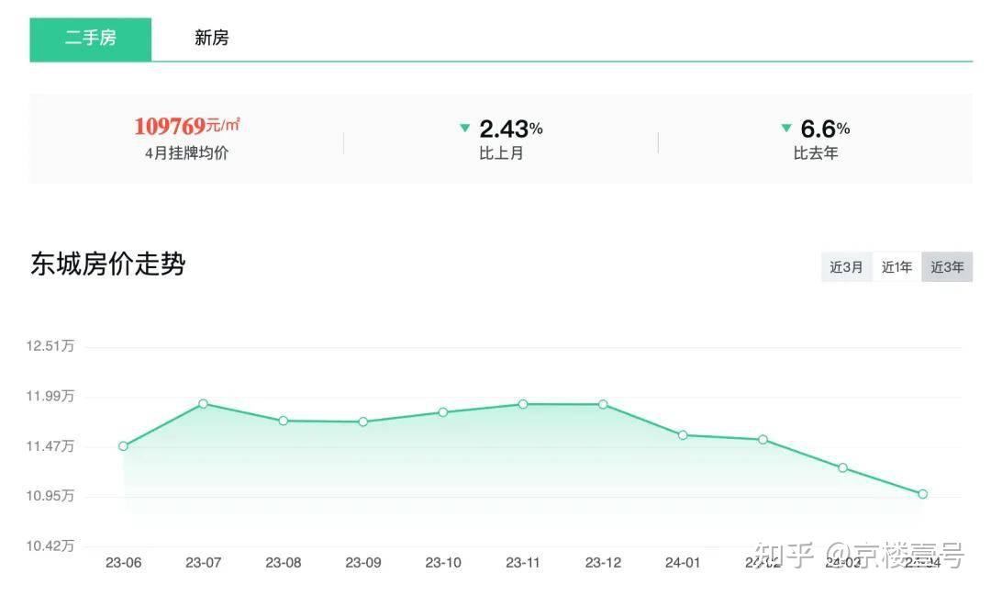Click the 23-12 x-axis label
The width and height of the screenshot is (991, 596).
point(603,562)
